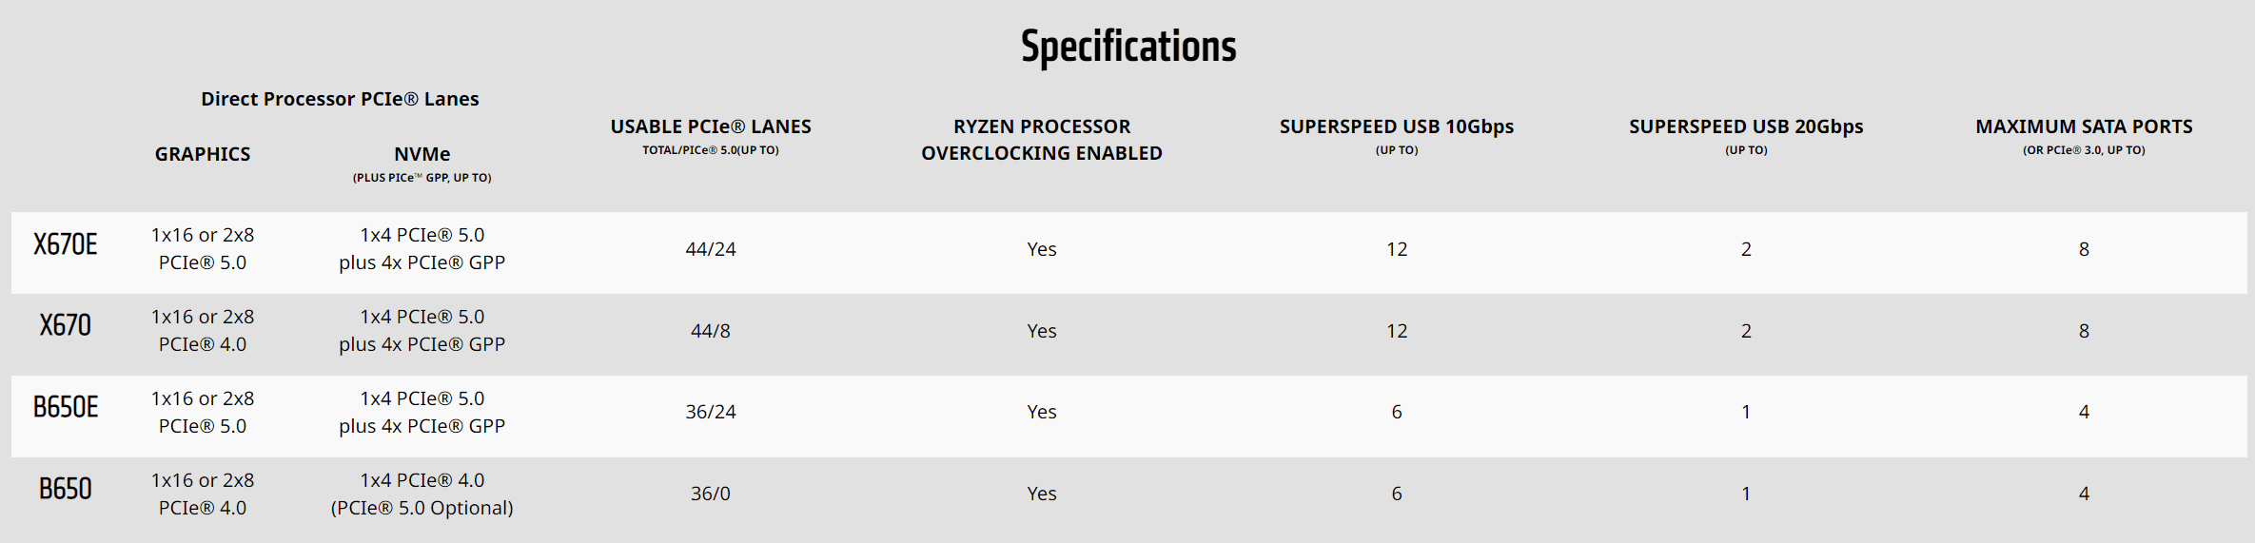Select the X670 chipset row label
Image resolution: width=2255 pixels, height=543 pixels.
(66, 325)
